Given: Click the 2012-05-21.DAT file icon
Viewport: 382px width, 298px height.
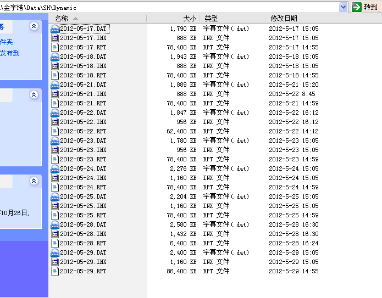Looking at the screenshot, I should (55, 85).
